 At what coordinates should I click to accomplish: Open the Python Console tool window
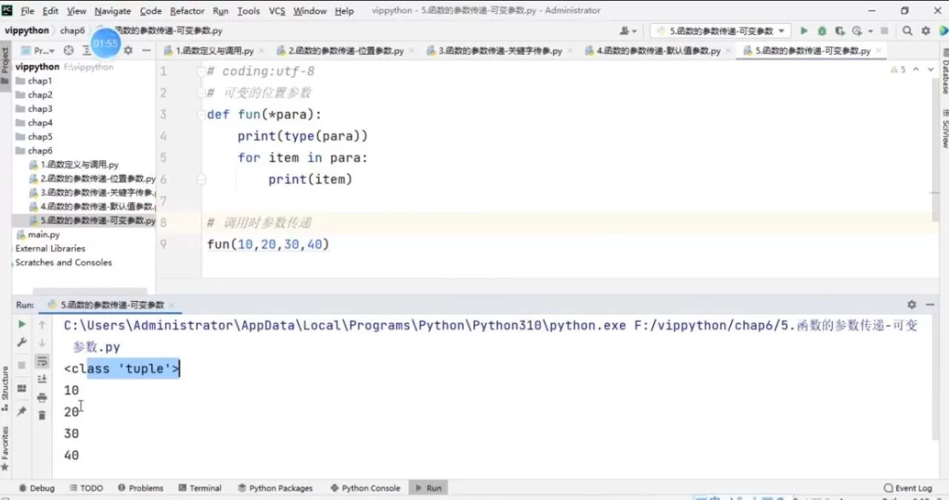364,488
